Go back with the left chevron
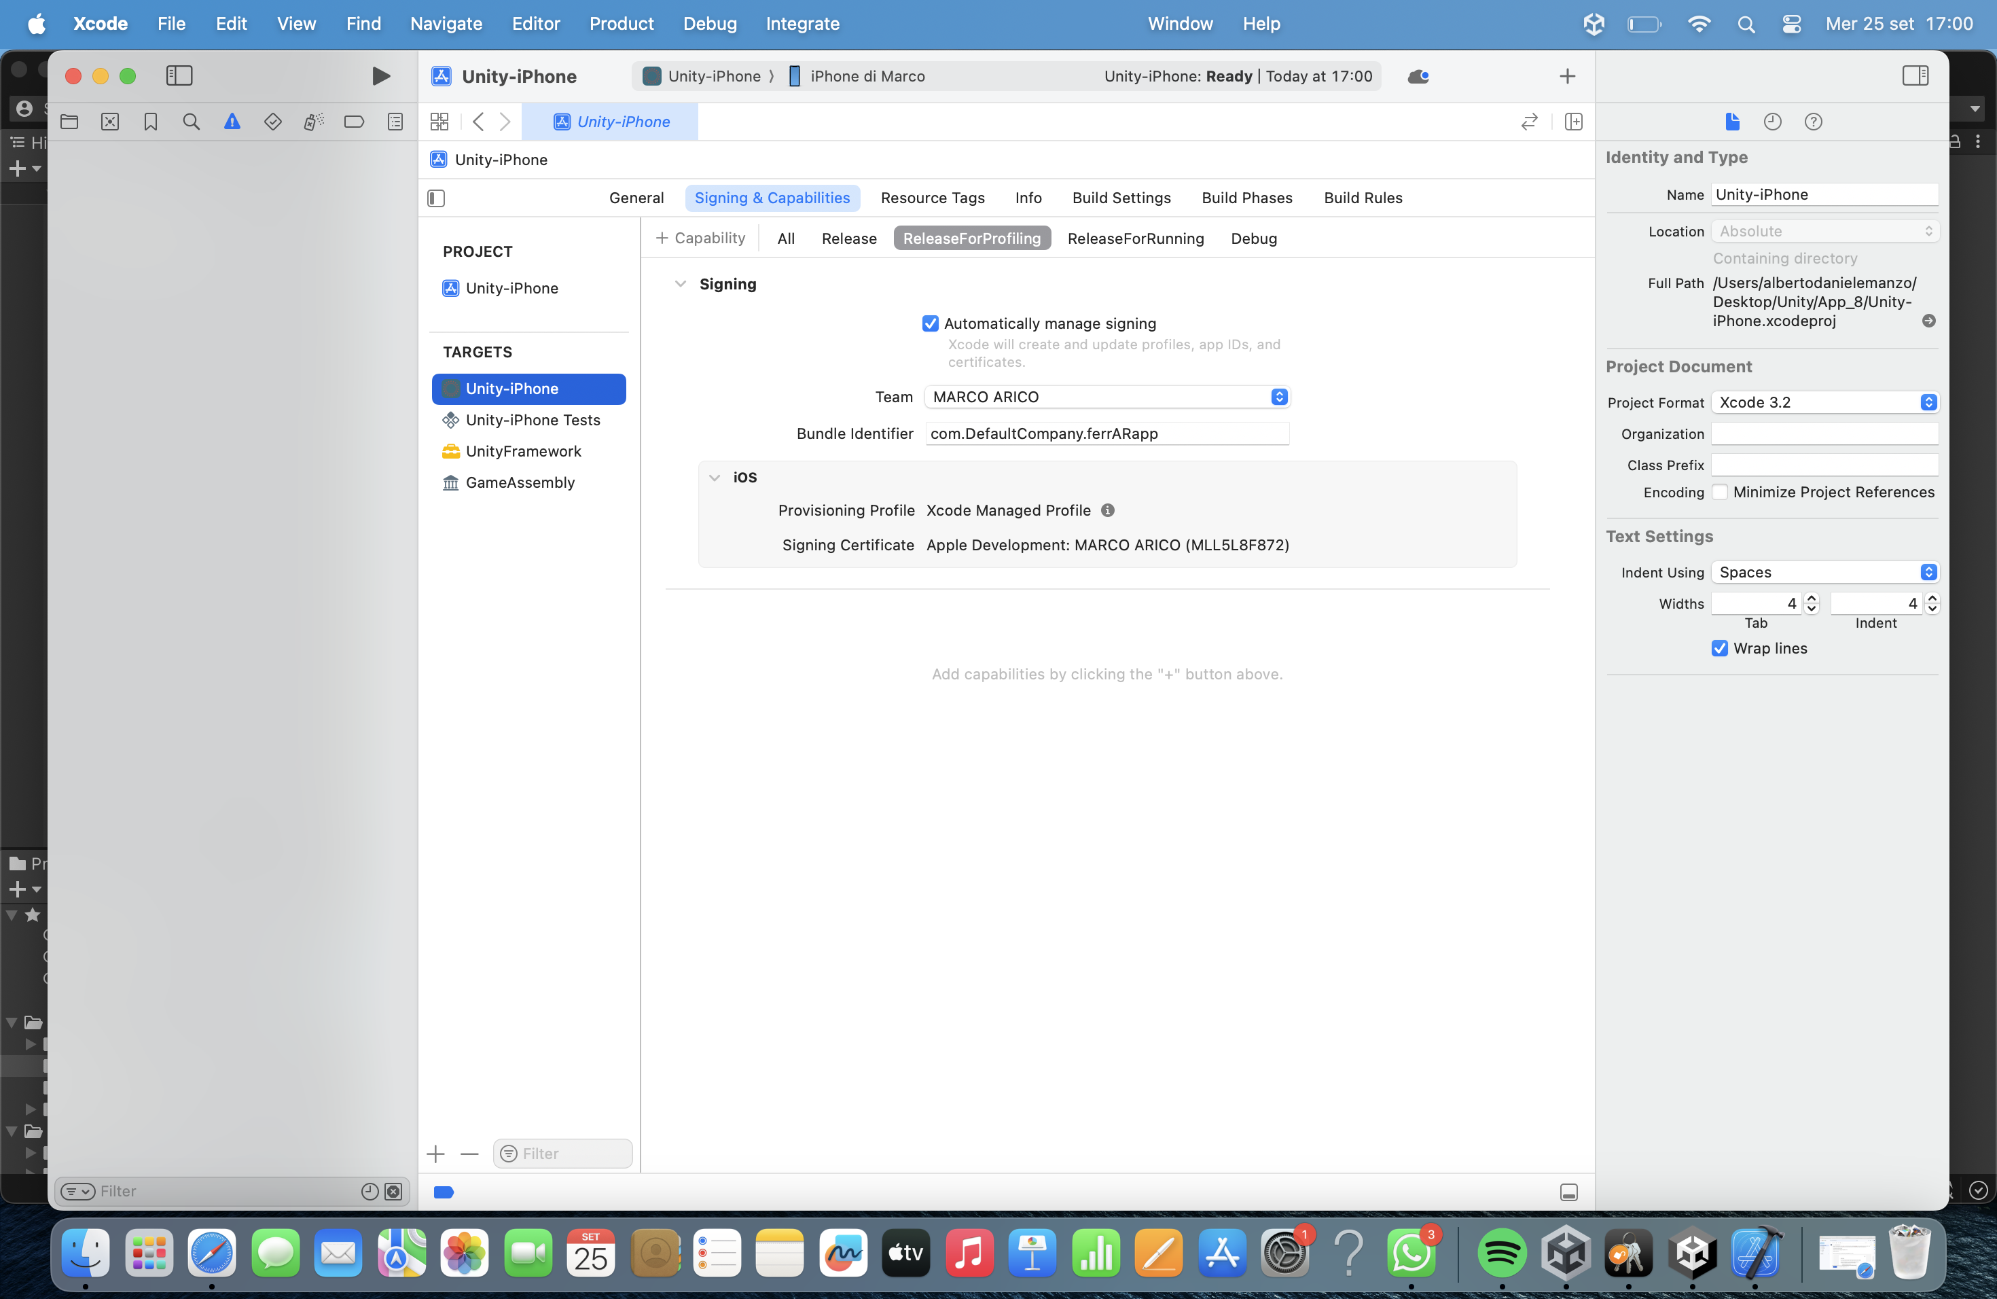 [478, 122]
